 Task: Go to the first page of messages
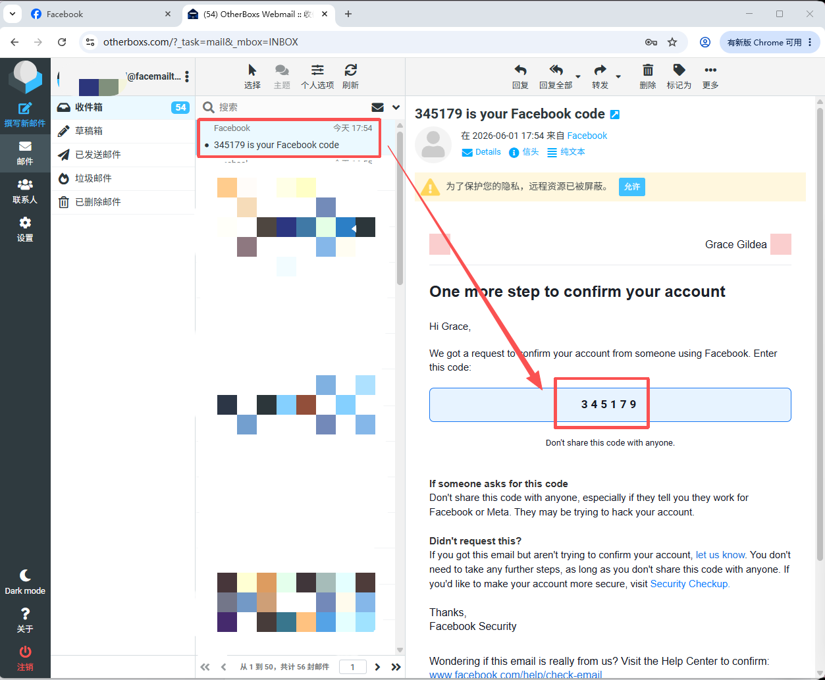point(205,667)
